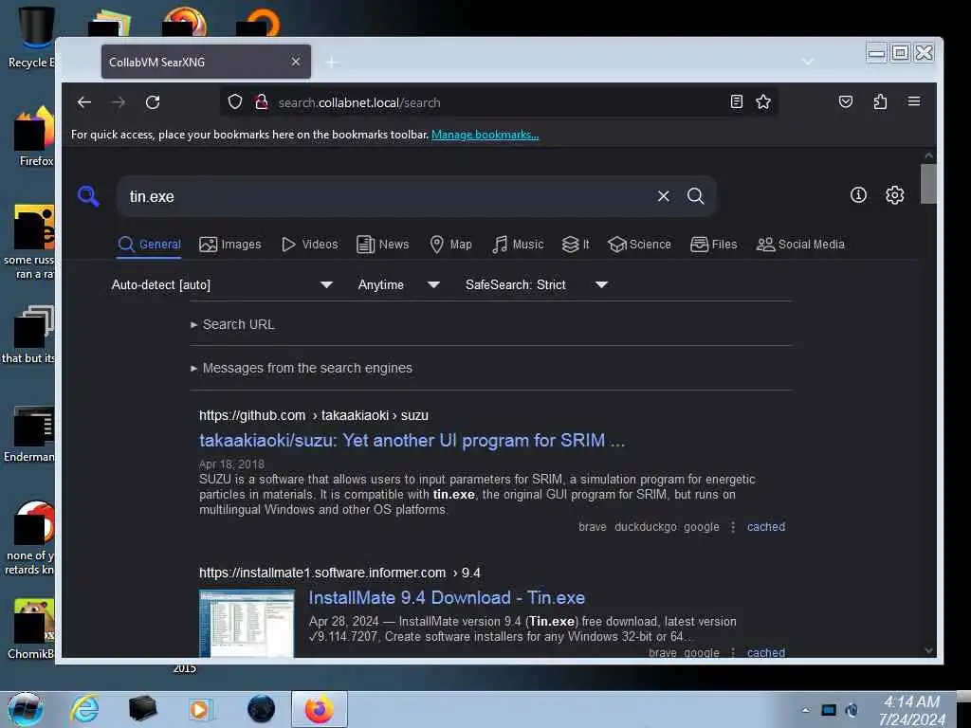Bookmark this page with the star icon
This screenshot has width=971, height=728.
tap(763, 101)
